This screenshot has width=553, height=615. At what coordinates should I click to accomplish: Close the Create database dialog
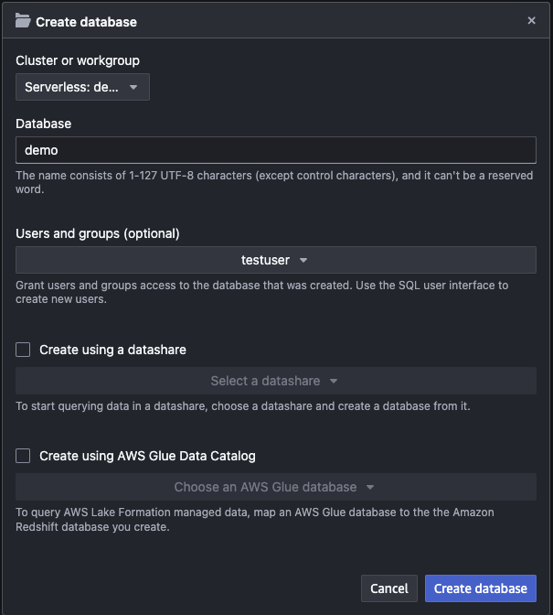click(531, 20)
